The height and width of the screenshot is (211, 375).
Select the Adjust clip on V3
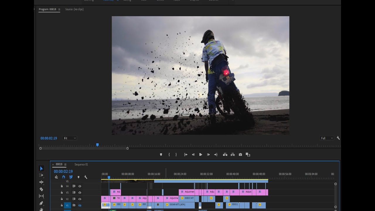(246, 192)
